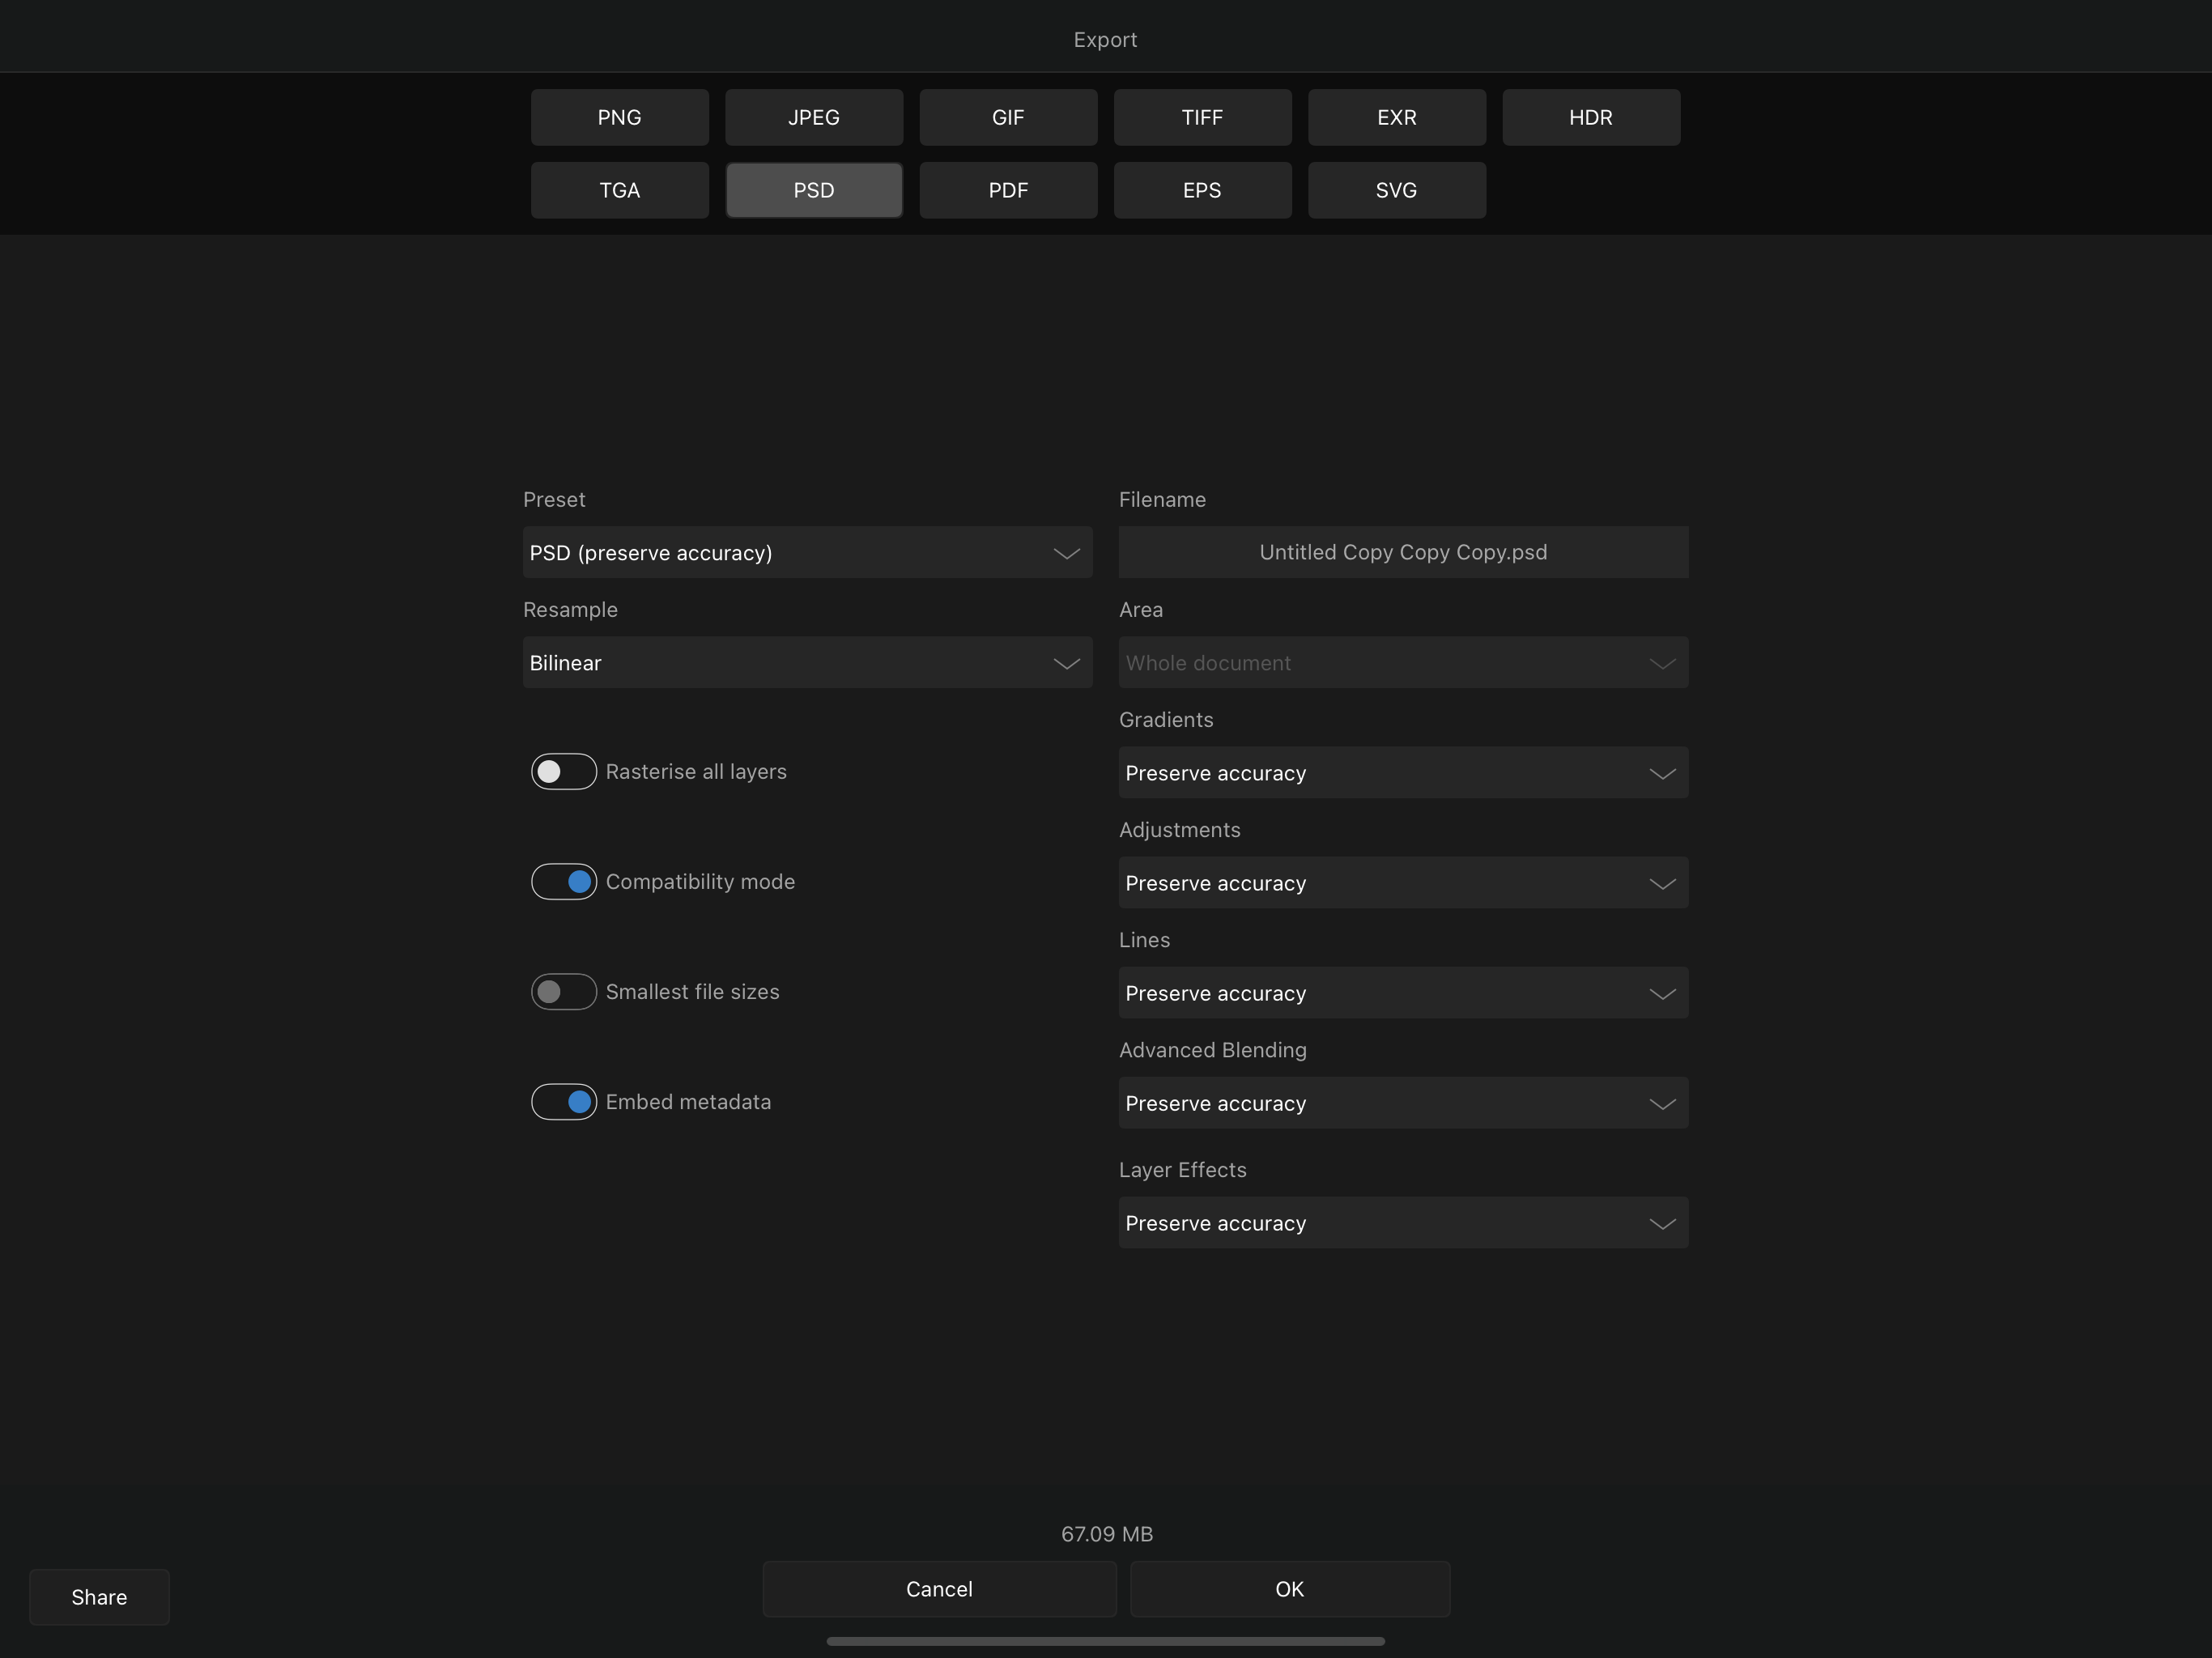Open the Preset dropdown

pos(807,552)
